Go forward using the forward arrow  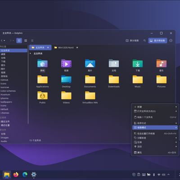[x=10, y=40]
